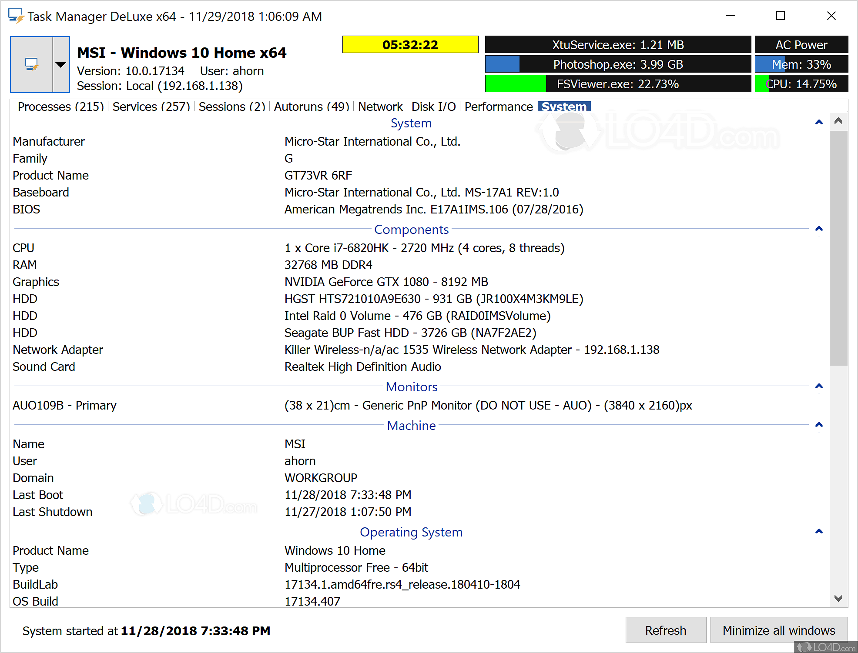Open the dropdown arrow beside the app icon
This screenshot has width=858, height=653.
tap(61, 64)
